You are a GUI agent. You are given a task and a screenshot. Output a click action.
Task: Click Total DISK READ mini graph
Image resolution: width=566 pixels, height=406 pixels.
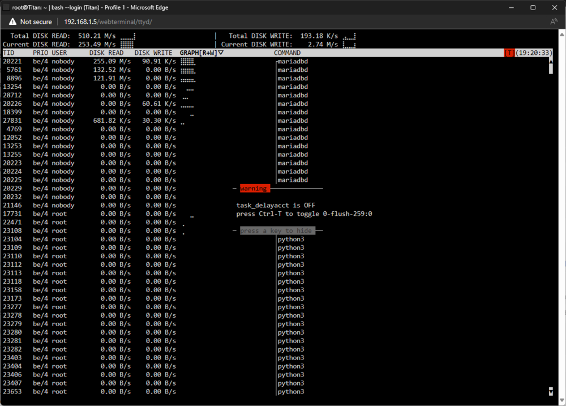128,36
